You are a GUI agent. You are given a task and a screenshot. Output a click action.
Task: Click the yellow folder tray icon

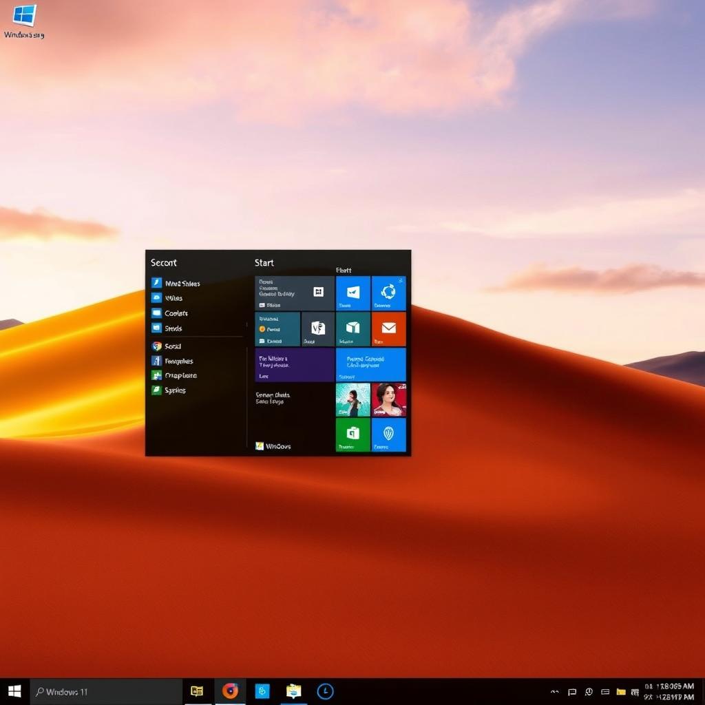point(621,692)
